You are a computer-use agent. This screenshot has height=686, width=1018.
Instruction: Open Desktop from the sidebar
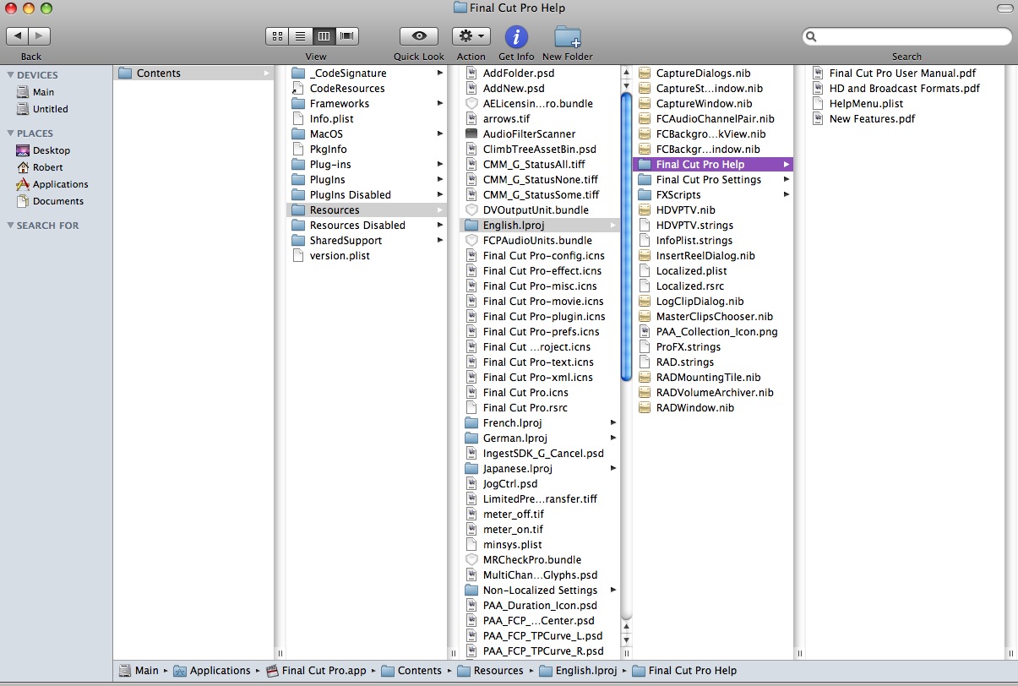click(x=43, y=150)
